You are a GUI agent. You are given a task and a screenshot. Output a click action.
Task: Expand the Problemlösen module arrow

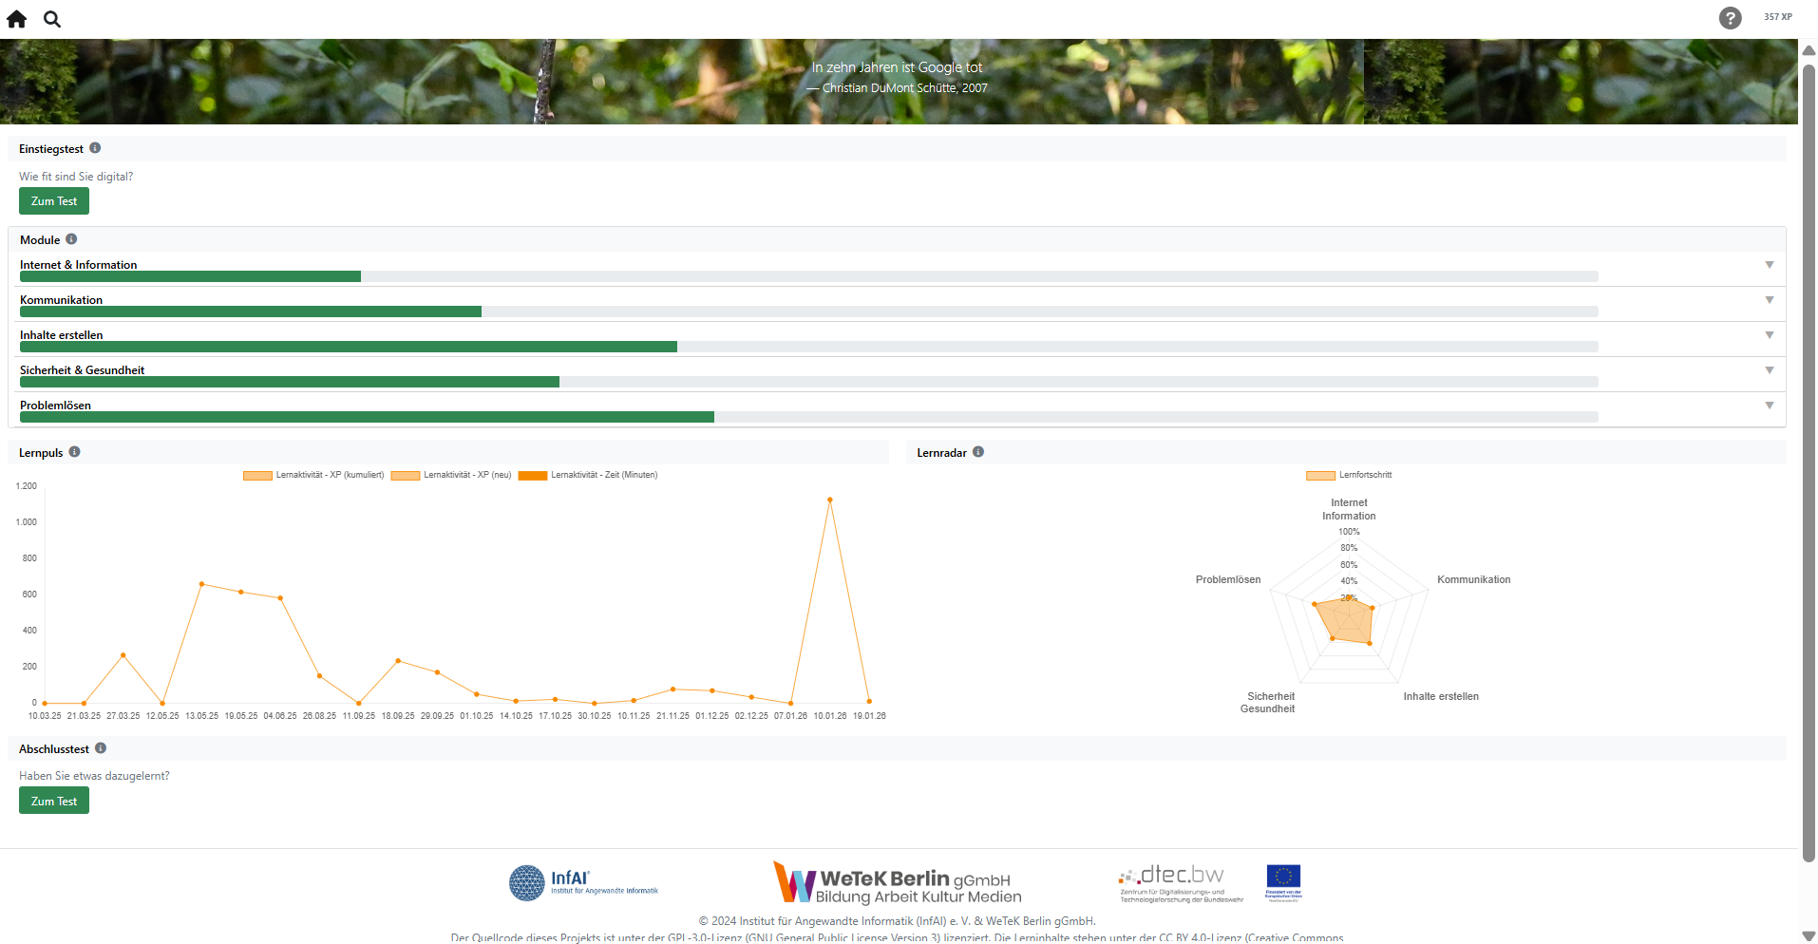1769,406
